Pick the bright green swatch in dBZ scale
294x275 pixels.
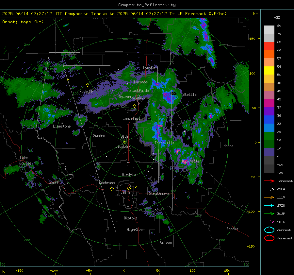click(269, 136)
